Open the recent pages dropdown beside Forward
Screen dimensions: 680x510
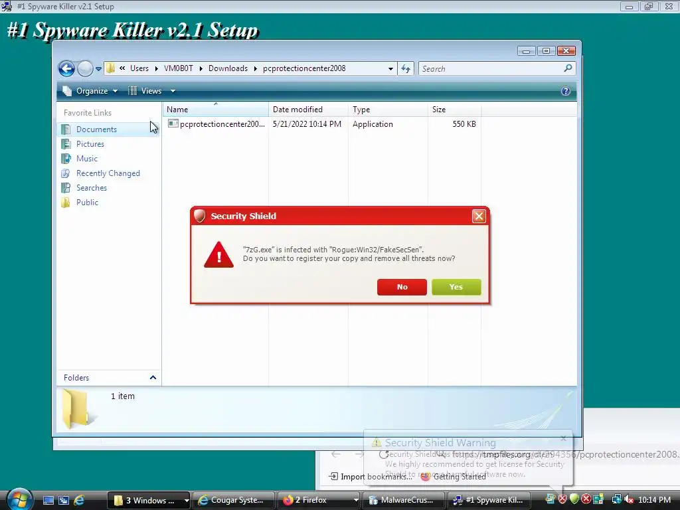click(98, 68)
